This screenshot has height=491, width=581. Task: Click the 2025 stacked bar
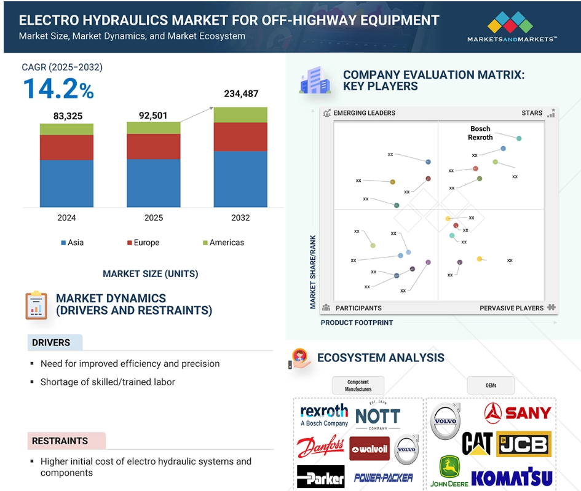154,165
